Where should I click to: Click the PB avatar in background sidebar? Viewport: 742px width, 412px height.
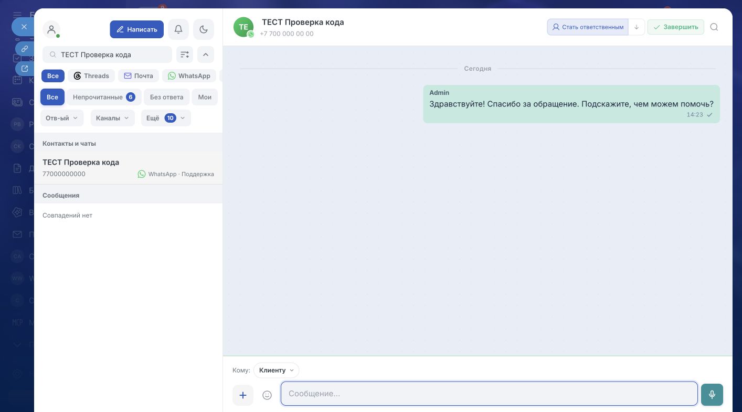click(x=17, y=124)
